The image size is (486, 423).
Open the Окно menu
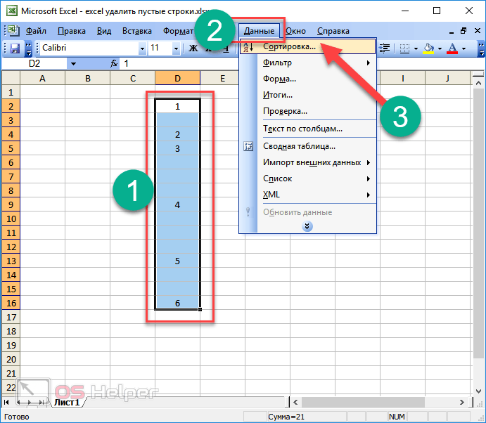pos(295,31)
